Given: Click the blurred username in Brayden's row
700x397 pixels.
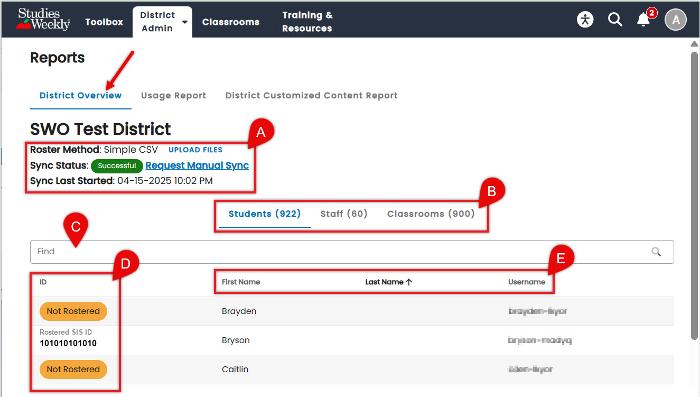Looking at the screenshot, I should click(x=538, y=311).
